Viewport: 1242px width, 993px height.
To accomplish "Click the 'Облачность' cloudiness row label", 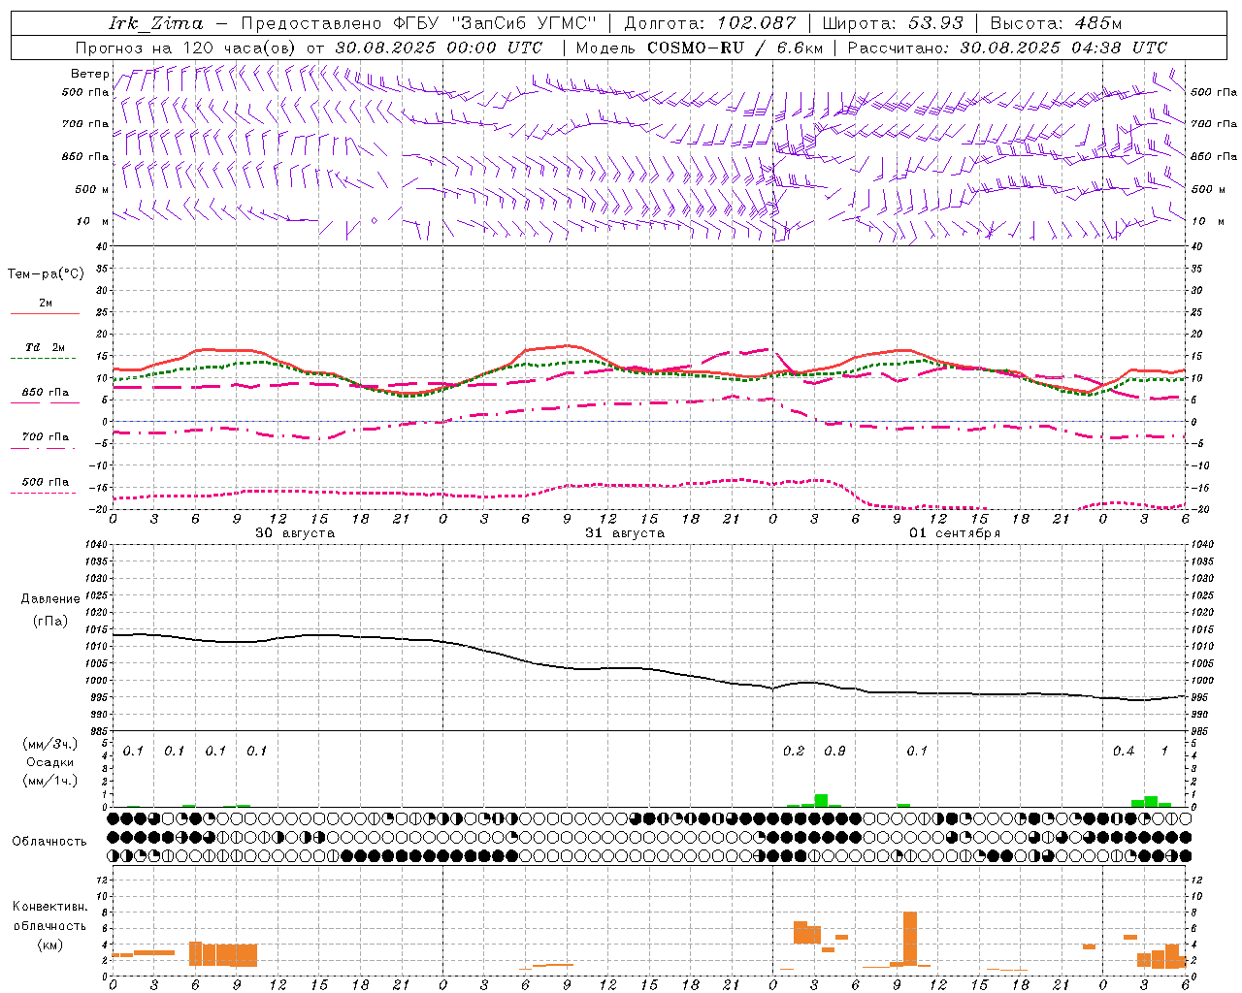I will point(49,841).
